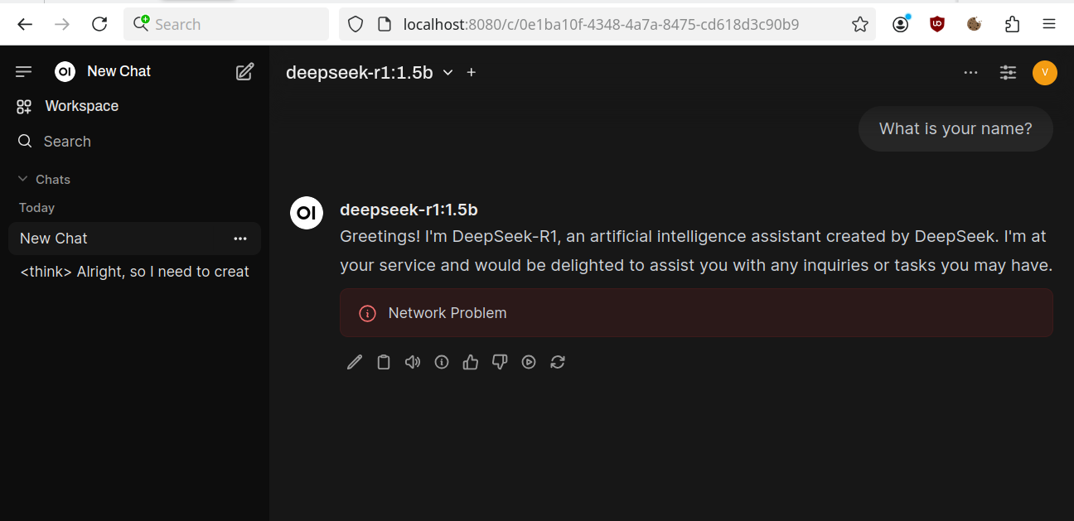
Task: Start a new chat with compose icon
Action: pyautogui.click(x=244, y=71)
